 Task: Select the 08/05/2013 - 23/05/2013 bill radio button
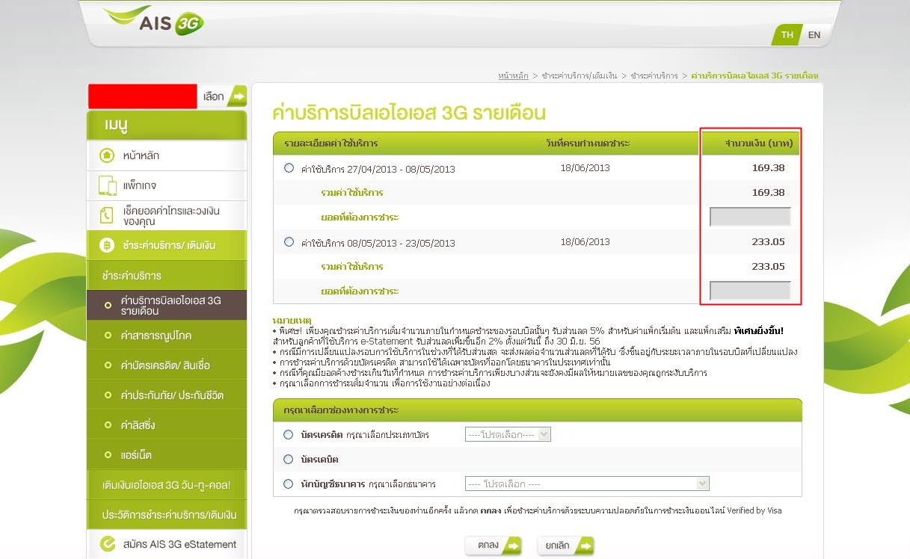(x=289, y=241)
